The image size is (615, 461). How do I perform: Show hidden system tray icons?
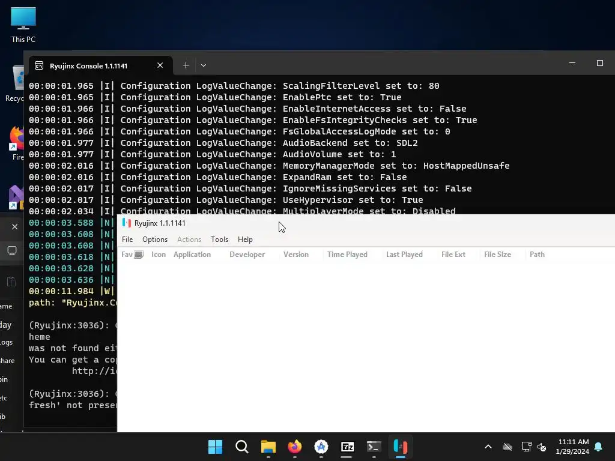pyautogui.click(x=488, y=447)
